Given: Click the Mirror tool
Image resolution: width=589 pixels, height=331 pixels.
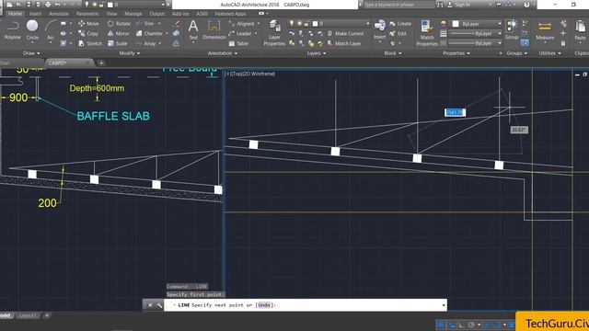Looking at the screenshot, I should pyautogui.click(x=119, y=33).
